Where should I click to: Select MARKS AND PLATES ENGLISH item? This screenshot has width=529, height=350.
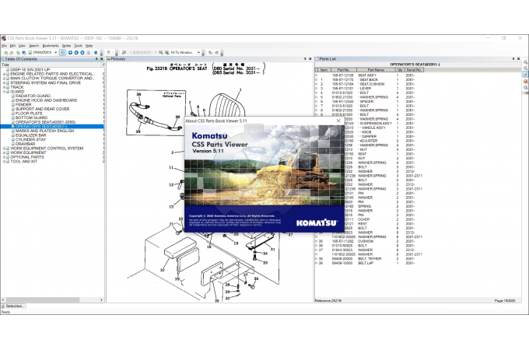coord(44,131)
